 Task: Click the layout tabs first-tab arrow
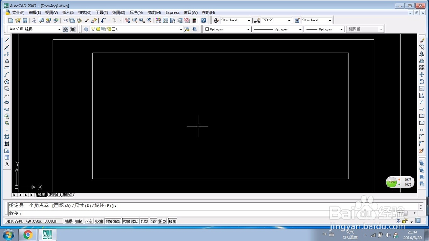click(x=14, y=195)
